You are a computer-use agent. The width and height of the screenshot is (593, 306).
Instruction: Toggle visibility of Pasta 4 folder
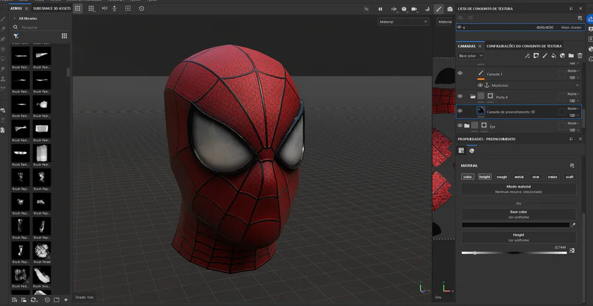pos(460,96)
